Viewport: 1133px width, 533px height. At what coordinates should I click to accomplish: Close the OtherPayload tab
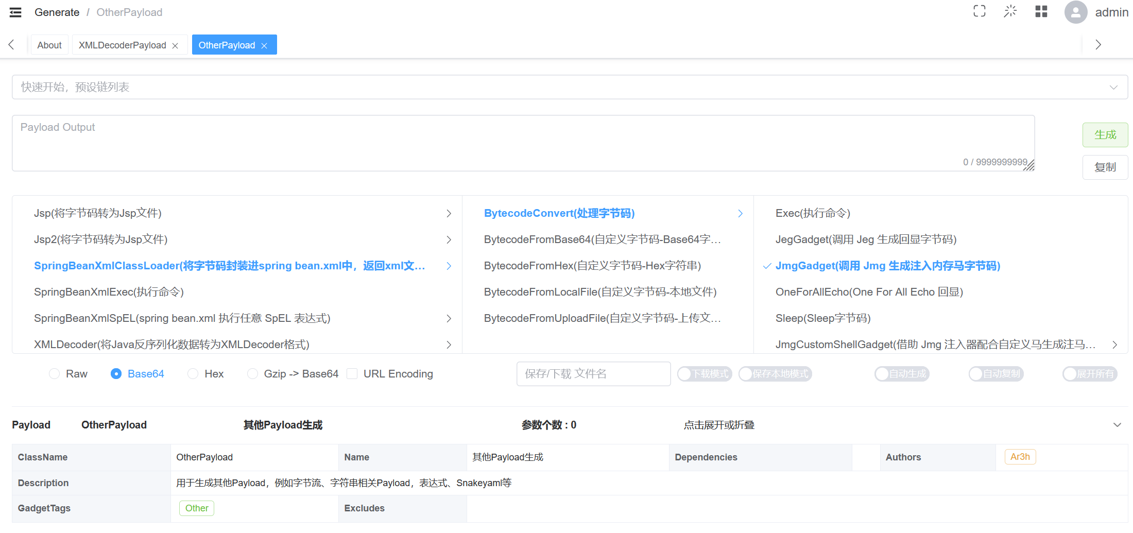(x=264, y=46)
